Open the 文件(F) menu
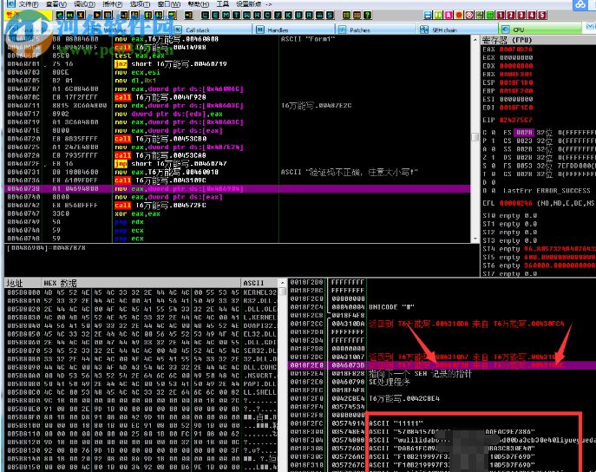This screenshot has width=596, height=472. tap(28, 4)
